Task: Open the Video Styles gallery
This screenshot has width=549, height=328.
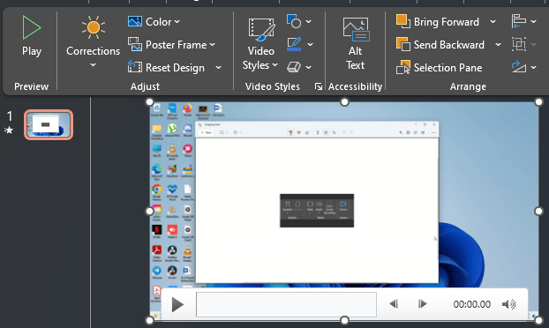Action: (260, 44)
